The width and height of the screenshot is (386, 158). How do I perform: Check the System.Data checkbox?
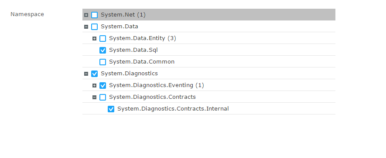(94, 27)
